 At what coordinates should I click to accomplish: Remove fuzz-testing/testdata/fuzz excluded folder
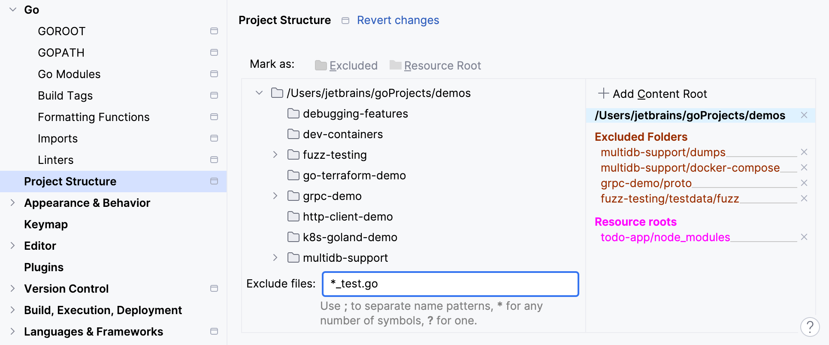point(804,199)
